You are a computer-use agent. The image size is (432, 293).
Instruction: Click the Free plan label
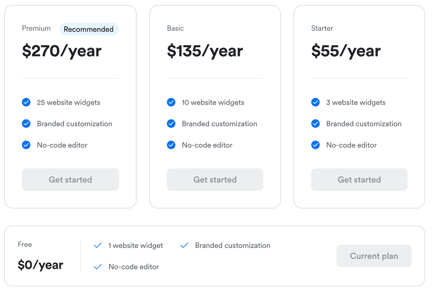pos(25,244)
